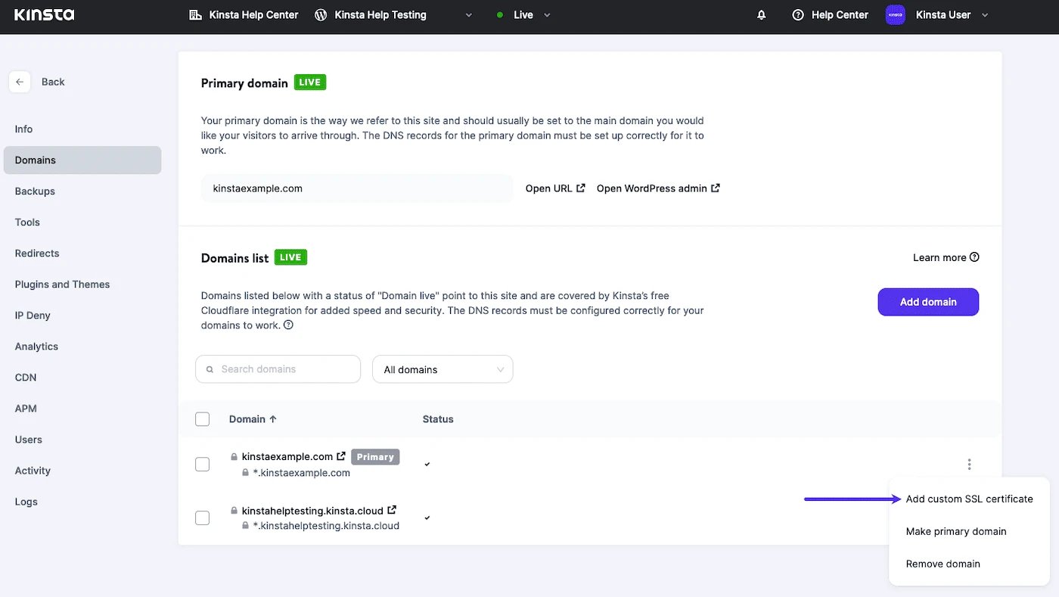Click the external link icon beside kinstahelptesting.kinsta.cloud

(392, 511)
